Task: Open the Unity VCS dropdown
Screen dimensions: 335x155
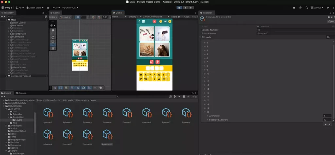Action: point(70,8)
